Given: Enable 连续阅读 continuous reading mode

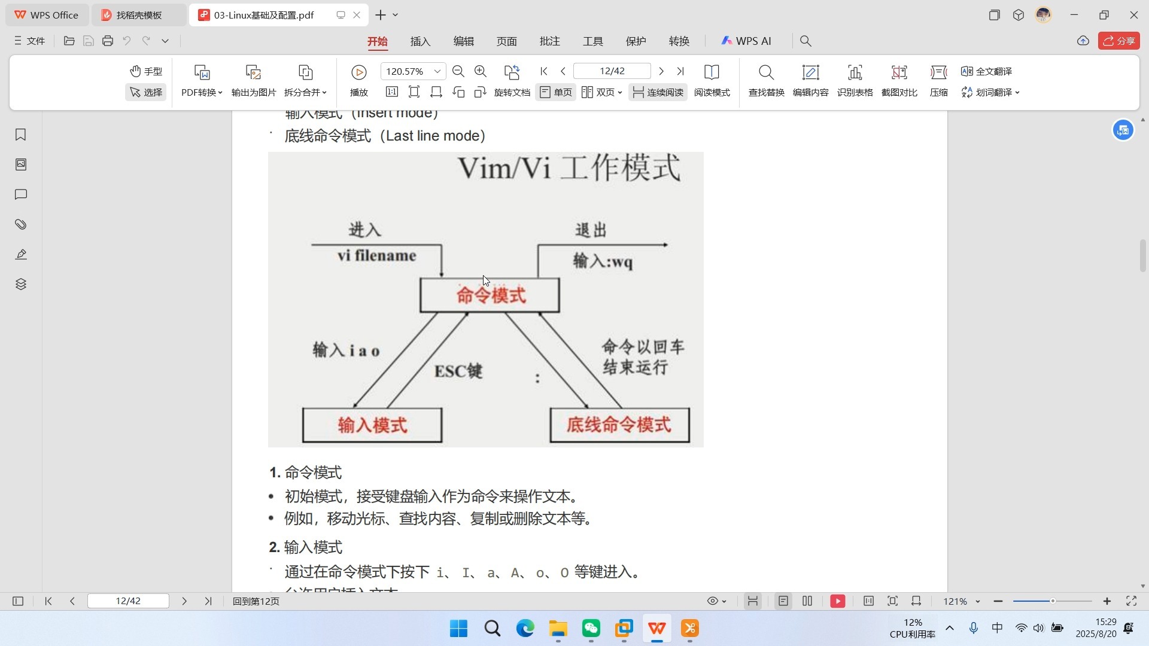Looking at the screenshot, I should pyautogui.click(x=658, y=92).
